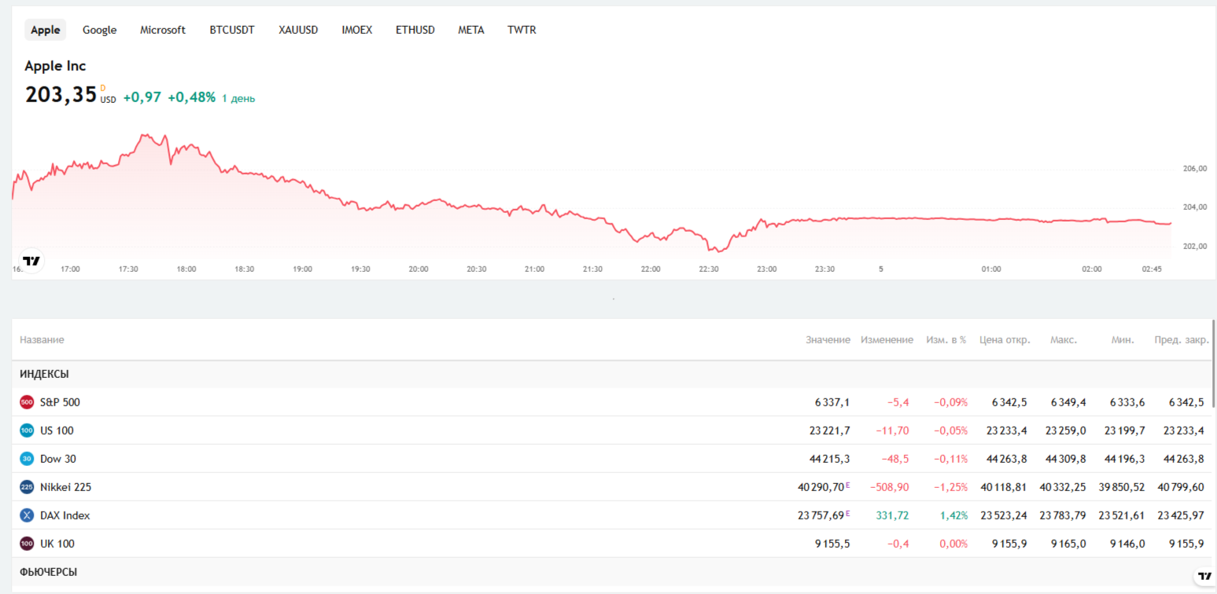
Task: Open the US 100 row name
Action: tap(57, 431)
